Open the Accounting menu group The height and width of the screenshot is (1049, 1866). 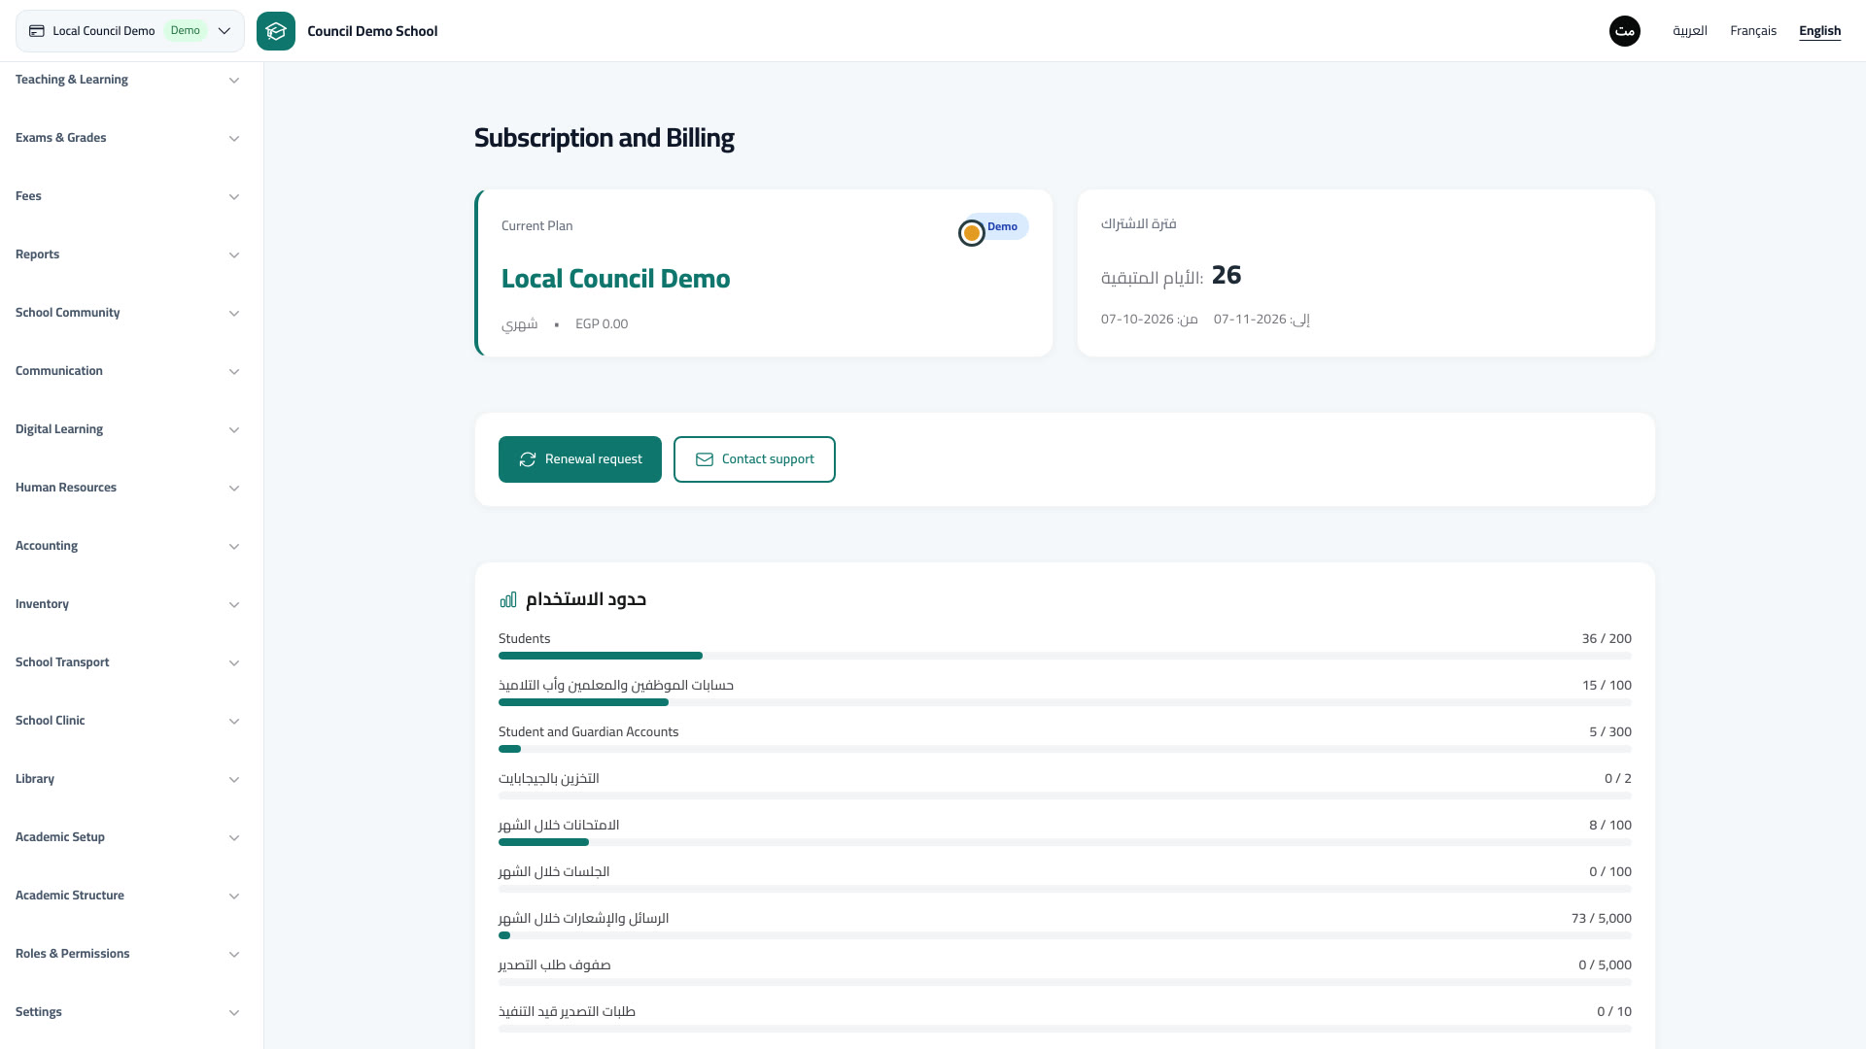coord(127,546)
